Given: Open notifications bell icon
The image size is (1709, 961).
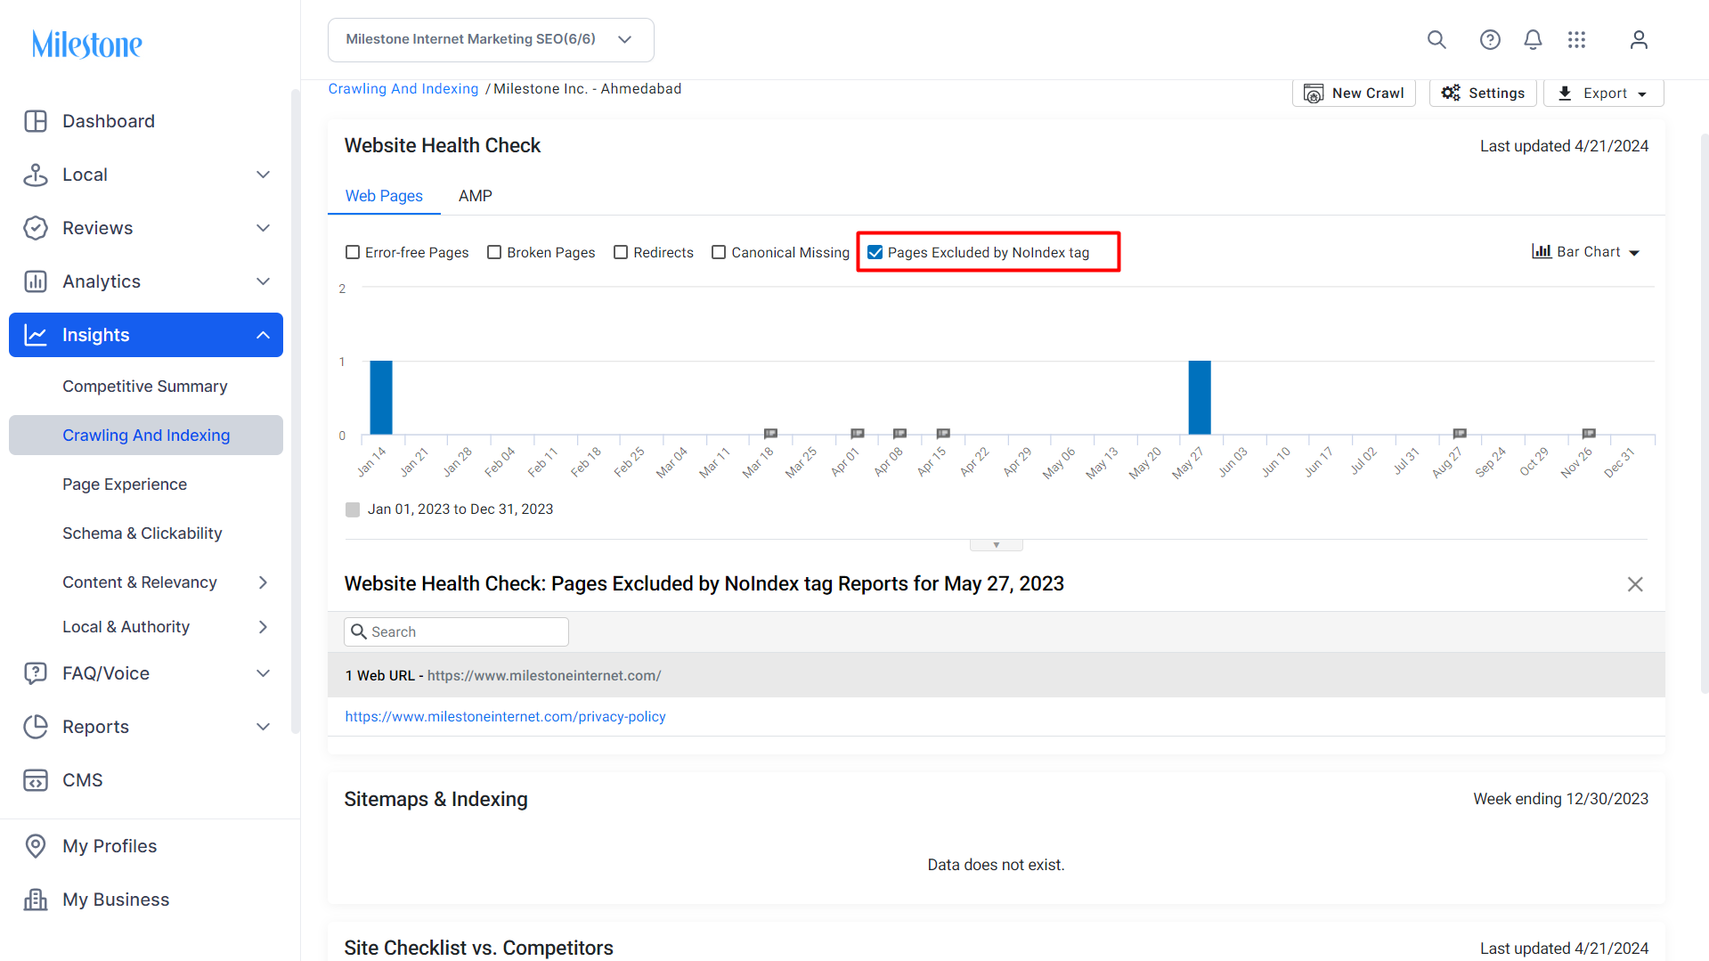Looking at the screenshot, I should click(1533, 40).
